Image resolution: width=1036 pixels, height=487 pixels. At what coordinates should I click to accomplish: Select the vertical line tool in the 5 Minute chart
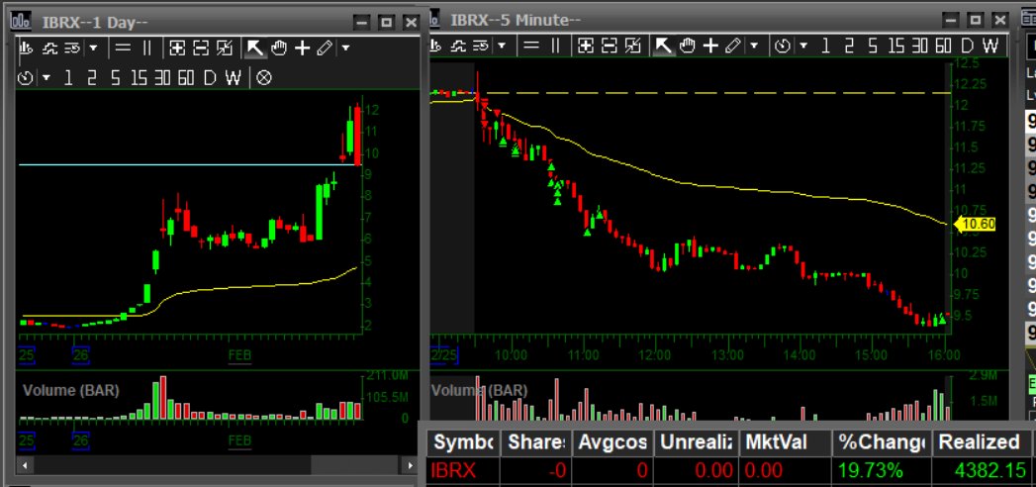(555, 46)
